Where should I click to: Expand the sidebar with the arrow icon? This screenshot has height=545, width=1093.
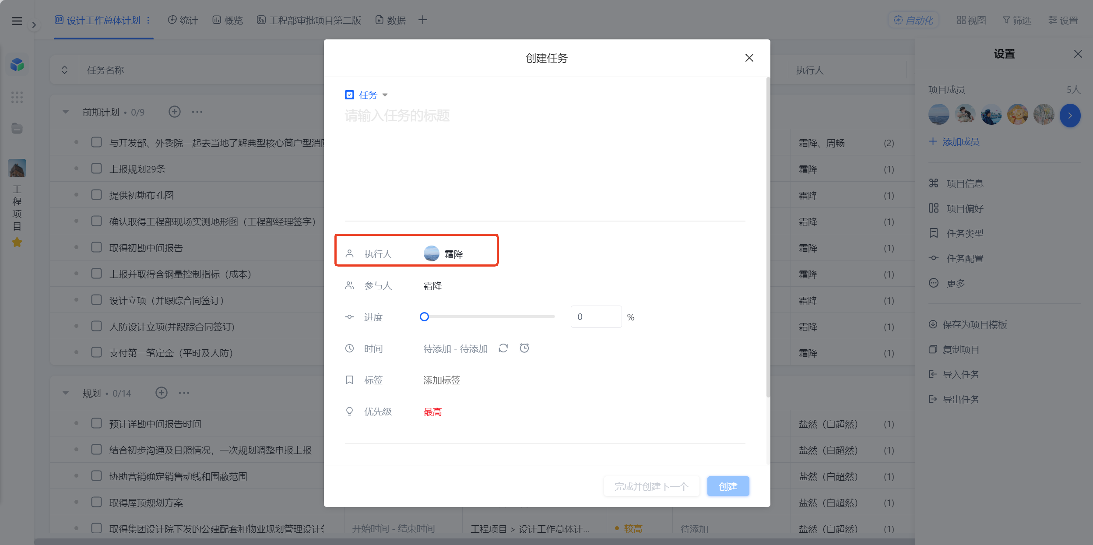tap(34, 25)
